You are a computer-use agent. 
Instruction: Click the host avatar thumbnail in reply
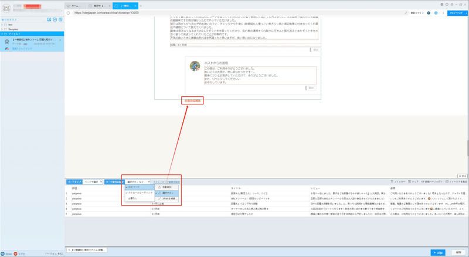[195, 66]
